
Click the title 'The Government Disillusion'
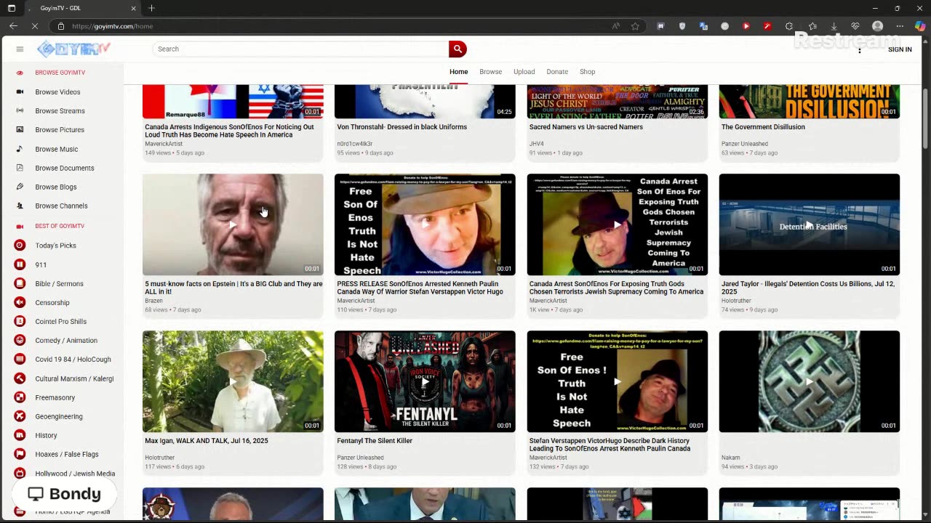pos(763,127)
